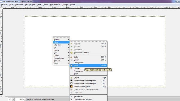Expand Editar submenu in context menu
Screen dimensions: 180x101
point(61,42)
